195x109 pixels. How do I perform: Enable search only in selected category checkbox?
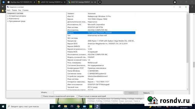click(42, 96)
